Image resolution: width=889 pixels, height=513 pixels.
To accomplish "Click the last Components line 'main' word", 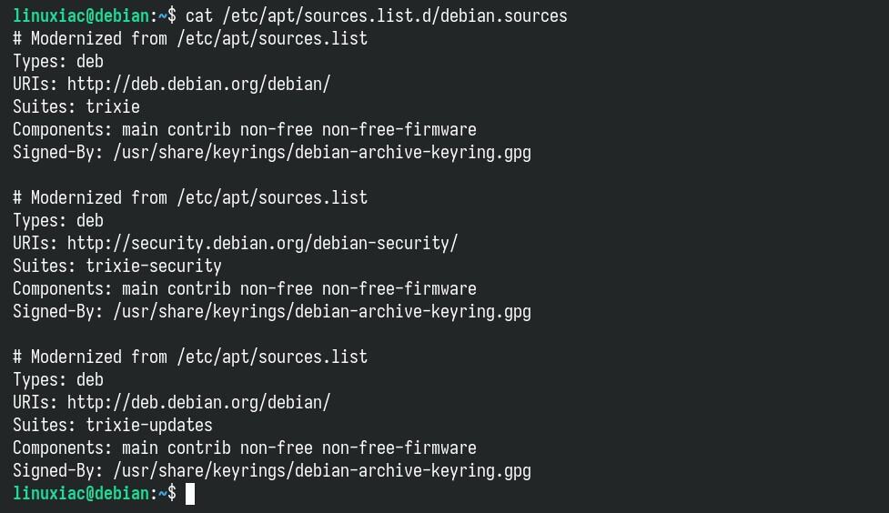I will point(140,448).
